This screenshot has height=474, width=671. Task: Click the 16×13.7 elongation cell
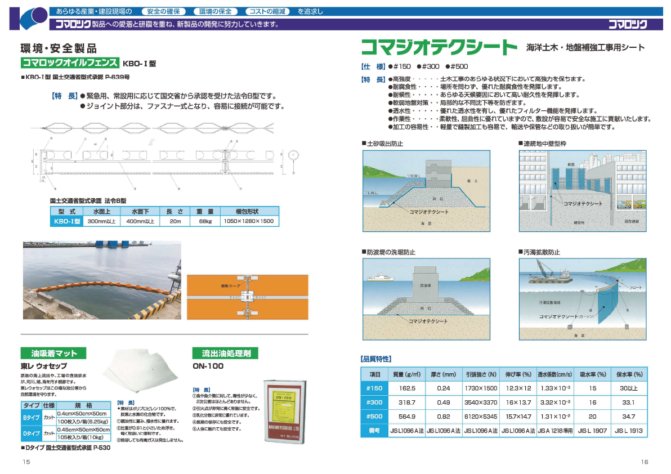click(518, 403)
